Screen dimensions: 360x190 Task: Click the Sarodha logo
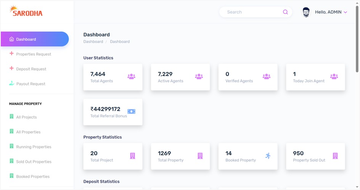[26, 11]
